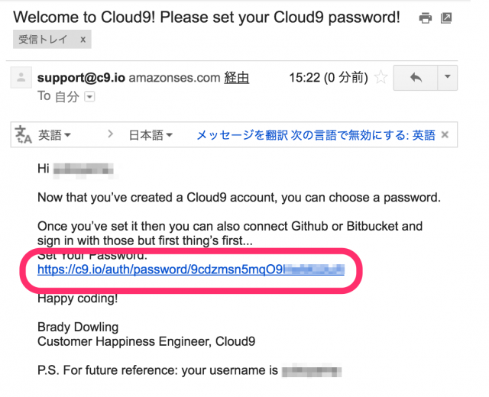Dismiss the translation bar
489x397 pixels.
click(445, 135)
